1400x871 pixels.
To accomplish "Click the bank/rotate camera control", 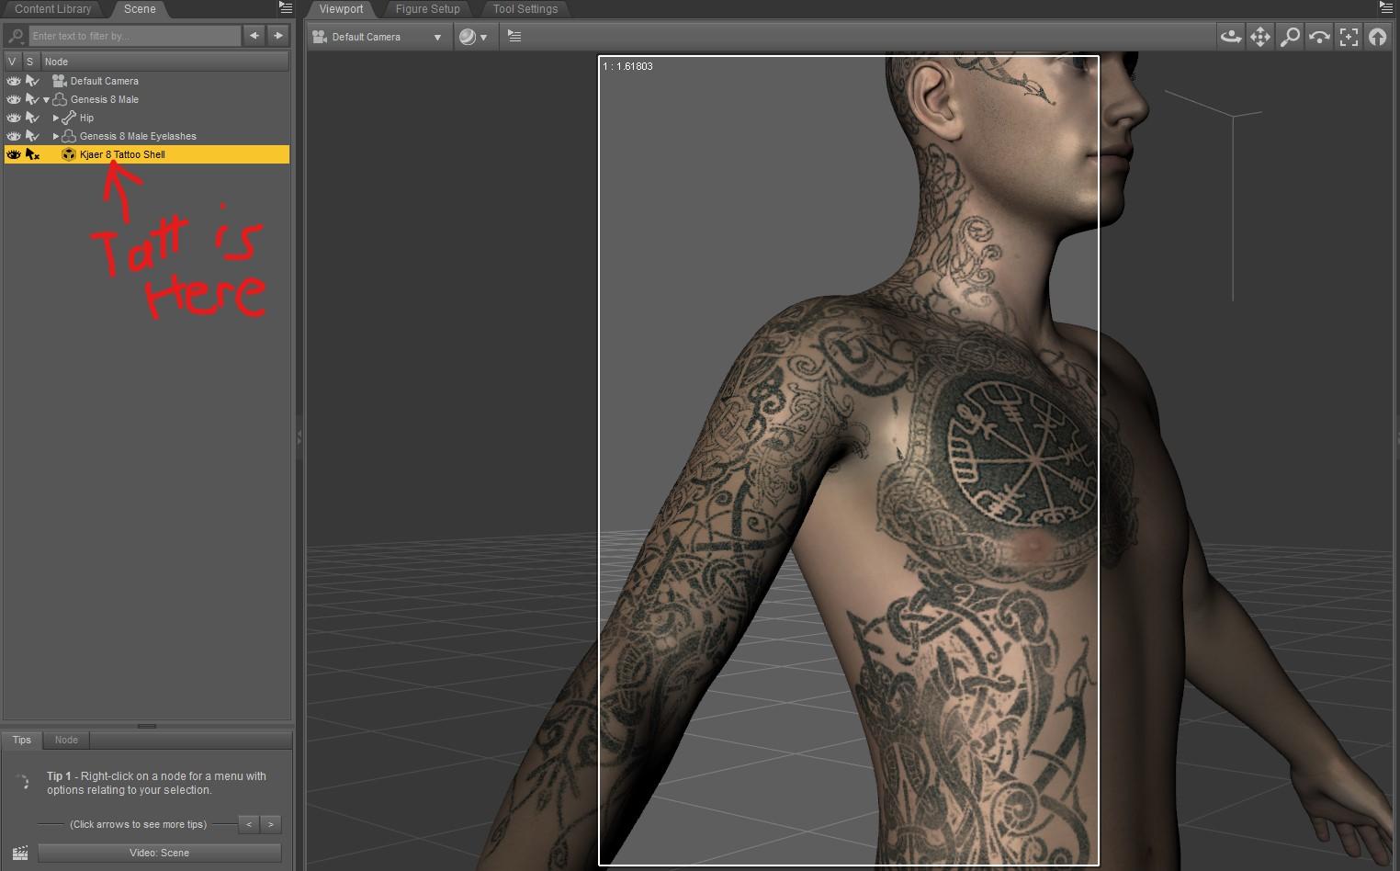I will point(1319,37).
